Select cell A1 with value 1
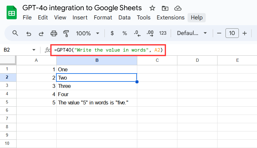Image resolution: width=257 pixels, height=148 pixels. (x=36, y=69)
